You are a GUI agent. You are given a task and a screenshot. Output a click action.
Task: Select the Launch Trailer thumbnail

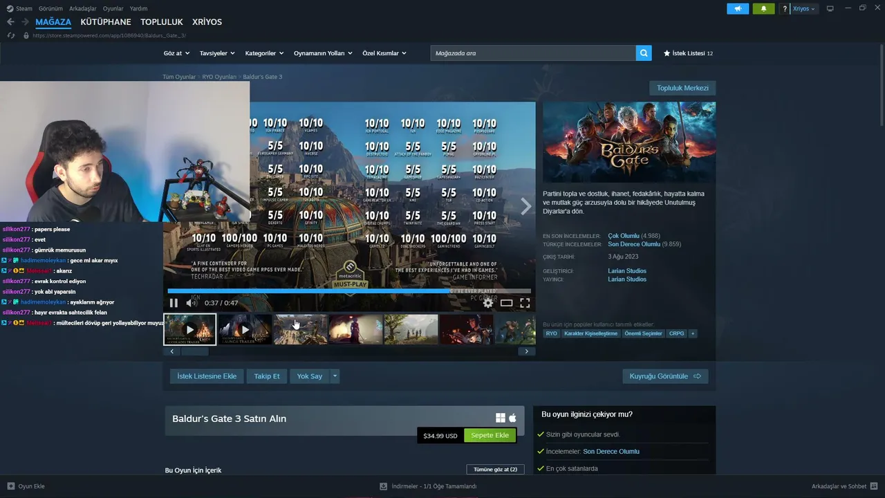pos(245,329)
